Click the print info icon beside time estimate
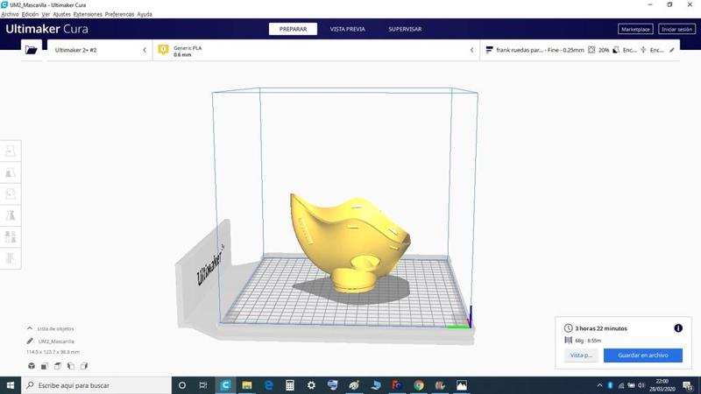701x394 pixels. tap(678, 328)
